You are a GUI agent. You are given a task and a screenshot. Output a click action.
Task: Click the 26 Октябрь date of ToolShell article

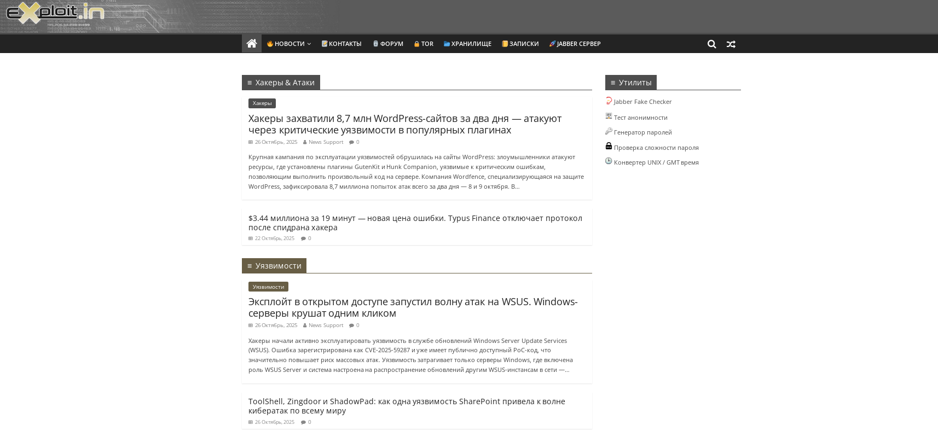pos(274,422)
